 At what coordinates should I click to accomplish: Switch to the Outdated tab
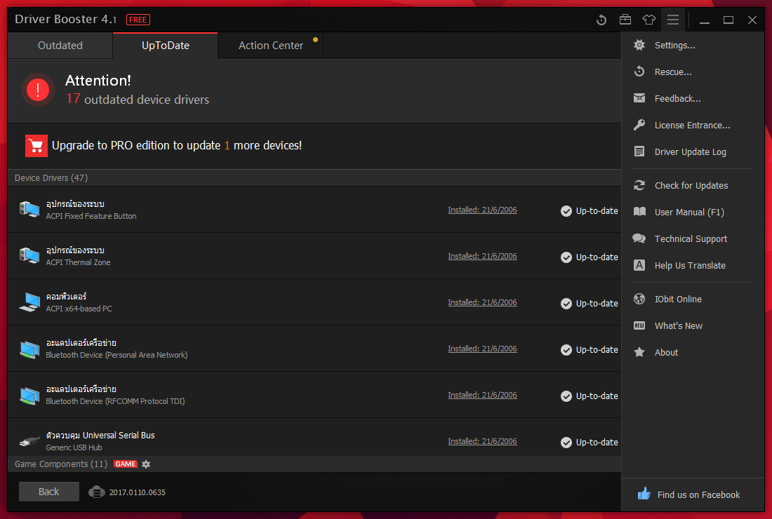pyautogui.click(x=60, y=46)
